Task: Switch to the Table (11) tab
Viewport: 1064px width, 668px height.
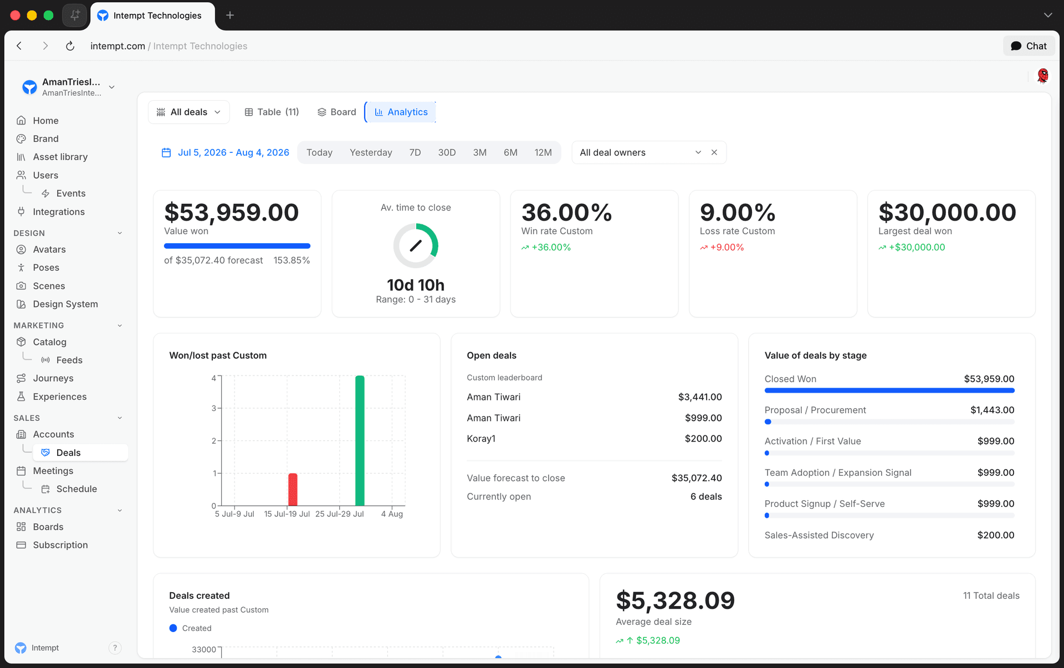Action: [x=272, y=112]
